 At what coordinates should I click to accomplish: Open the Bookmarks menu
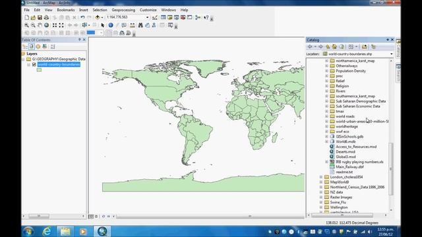coord(66,10)
